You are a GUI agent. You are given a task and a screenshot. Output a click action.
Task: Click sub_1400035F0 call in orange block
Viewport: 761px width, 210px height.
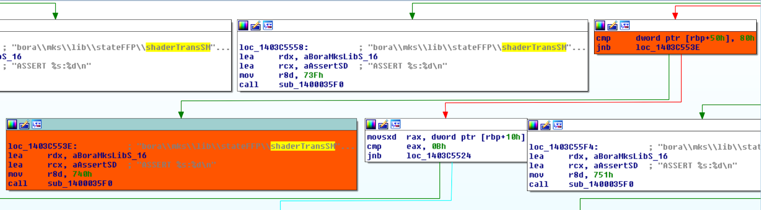(80, 183)
